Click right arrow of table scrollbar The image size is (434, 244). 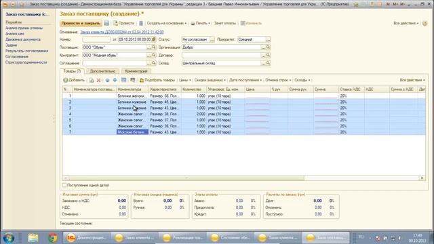point(422,178)
